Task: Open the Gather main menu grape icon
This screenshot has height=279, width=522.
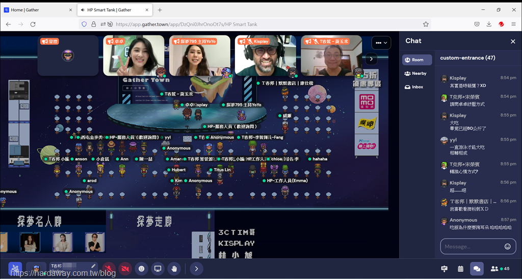Action: (x=15, y=268)
